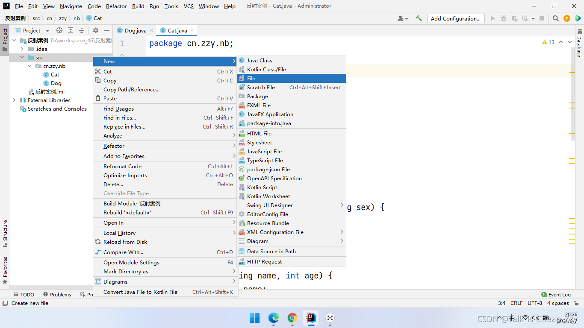
Task: Open Google Chrome from taskbar
Action: coord(292,318)
